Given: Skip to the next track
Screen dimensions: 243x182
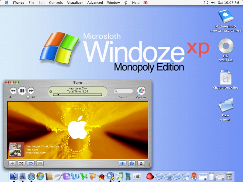Looking at the screenshot, I should coord(31,90).
